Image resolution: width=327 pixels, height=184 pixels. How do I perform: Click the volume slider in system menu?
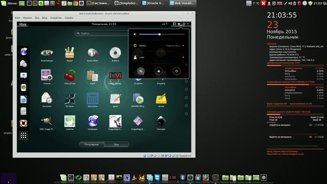coord(162,34)
